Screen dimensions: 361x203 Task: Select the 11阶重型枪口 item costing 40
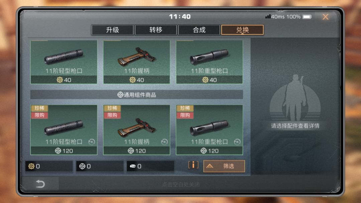point(210,62)
